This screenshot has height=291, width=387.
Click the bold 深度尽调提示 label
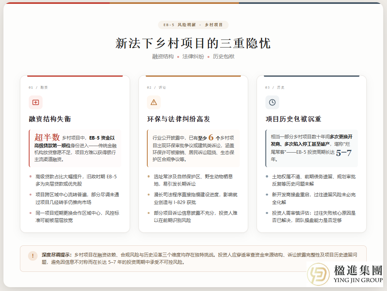(56, 255)
